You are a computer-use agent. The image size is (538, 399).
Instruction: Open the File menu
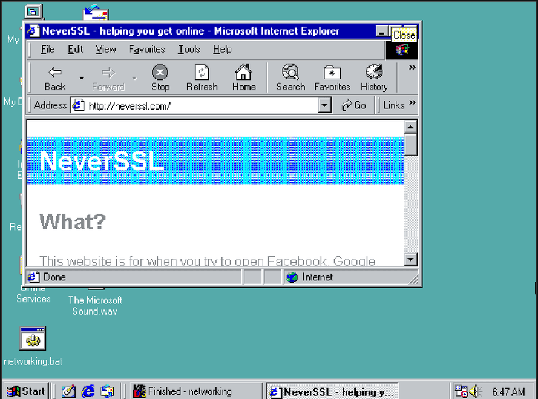(48, 50)
